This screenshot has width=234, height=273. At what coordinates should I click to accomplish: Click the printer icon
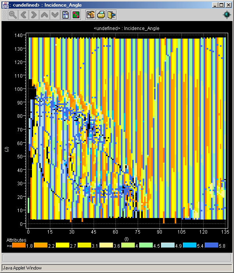pos(101,15)
